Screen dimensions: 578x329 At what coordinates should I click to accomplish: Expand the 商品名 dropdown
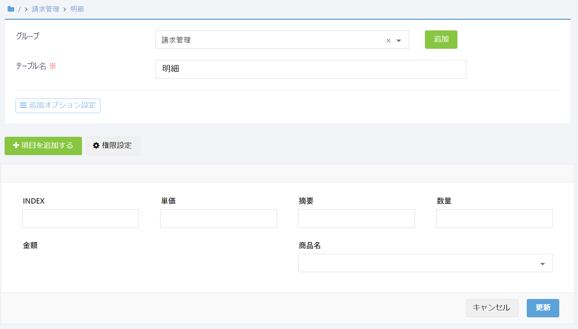click(542, 264)
